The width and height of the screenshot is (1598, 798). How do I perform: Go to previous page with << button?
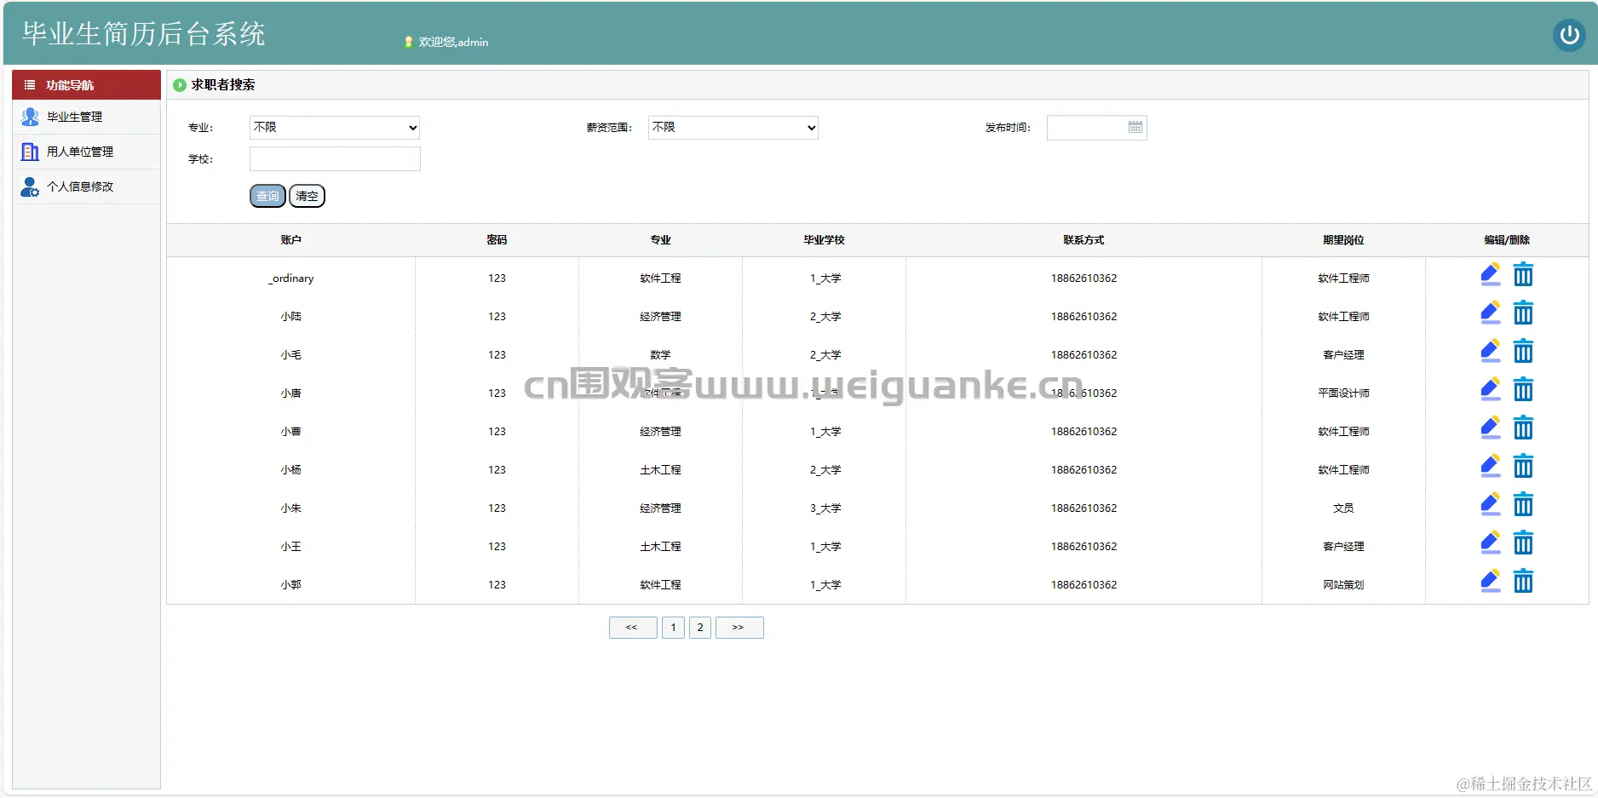point(633,628)
